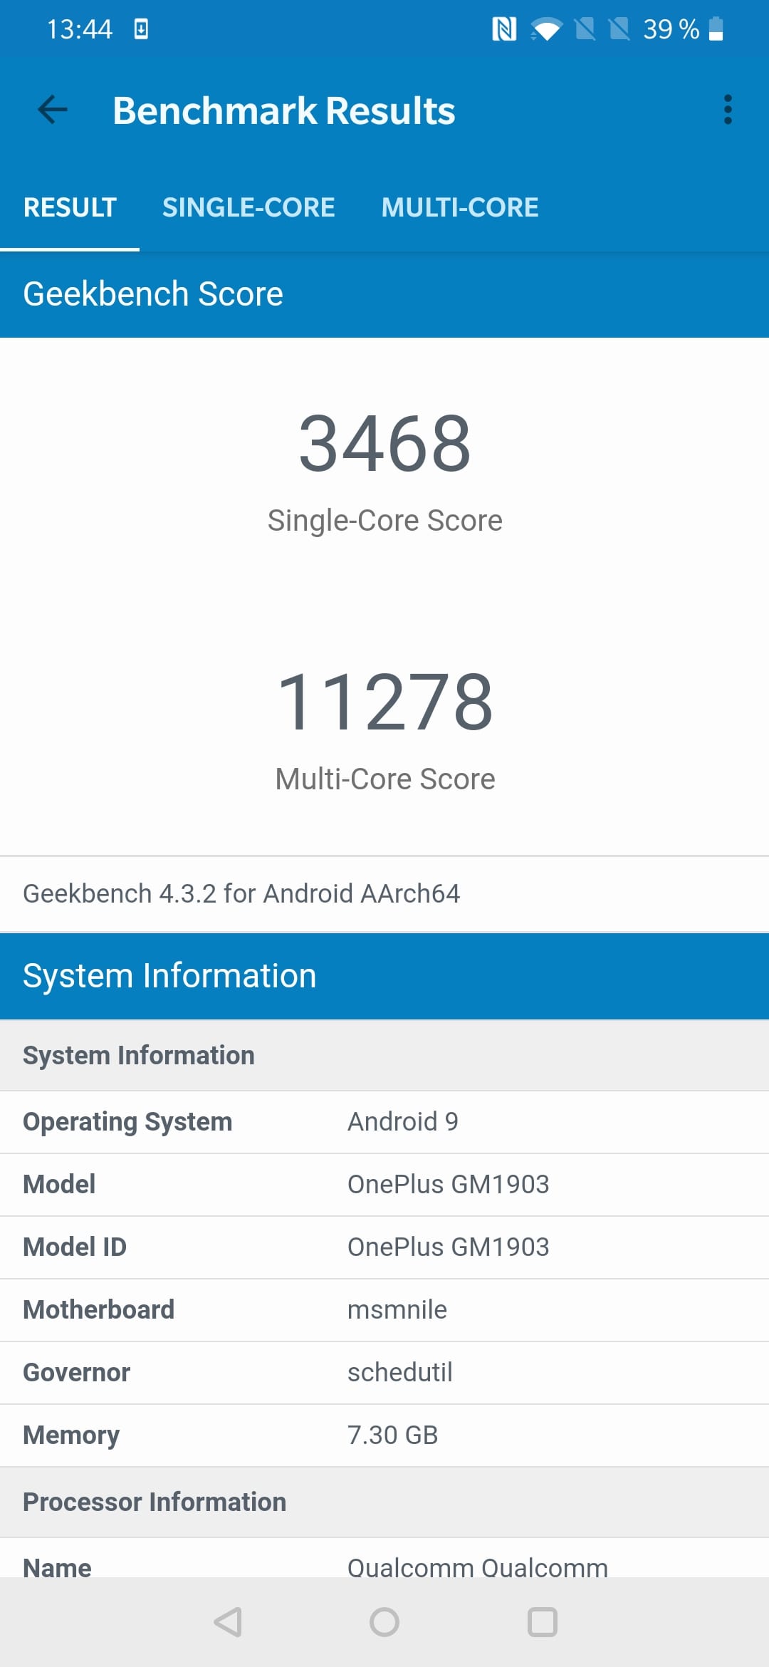
Task: Tap the blue System Information header
Action: point(169,976)
